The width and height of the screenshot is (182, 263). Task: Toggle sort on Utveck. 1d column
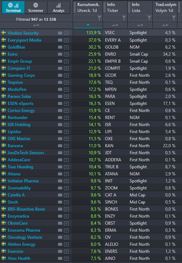coord(88,25)
